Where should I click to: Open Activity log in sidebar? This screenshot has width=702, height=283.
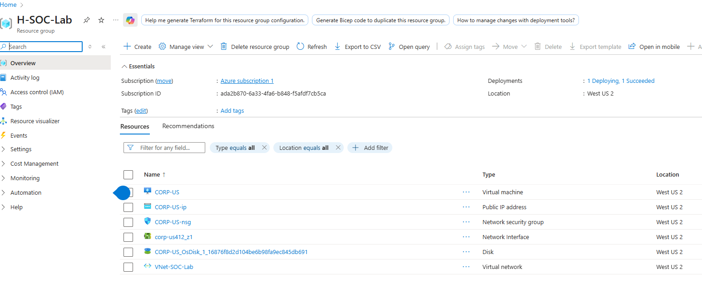(x=25, y=77)
